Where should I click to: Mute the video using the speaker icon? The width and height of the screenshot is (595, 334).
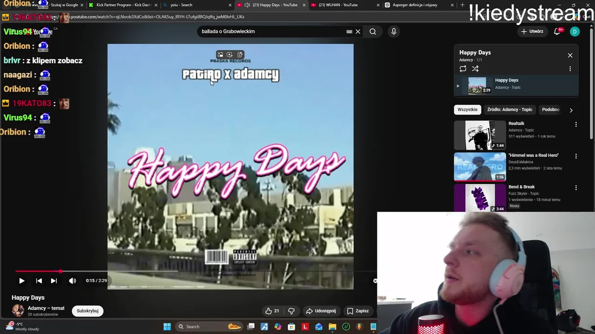point(73,281)
